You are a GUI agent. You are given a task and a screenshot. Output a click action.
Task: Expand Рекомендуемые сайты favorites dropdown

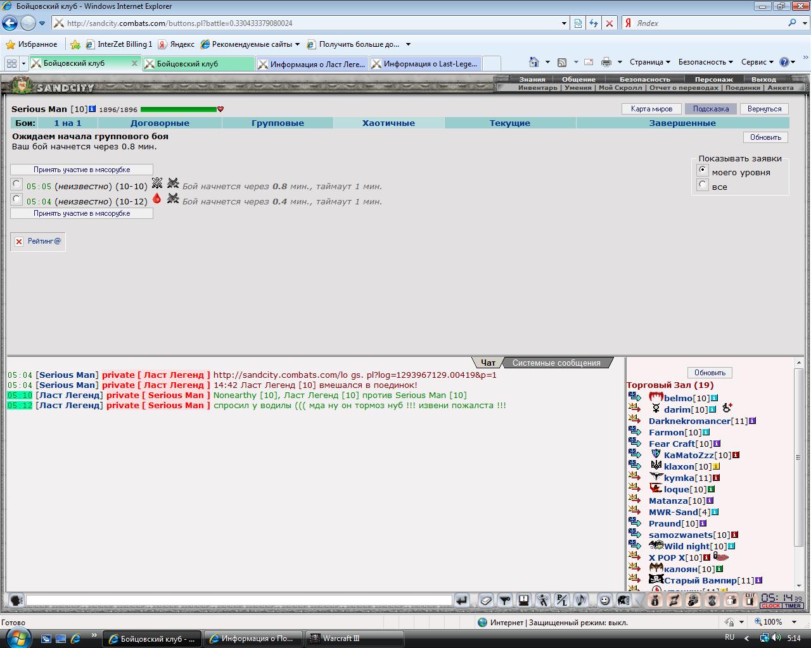tap(297, 44)
